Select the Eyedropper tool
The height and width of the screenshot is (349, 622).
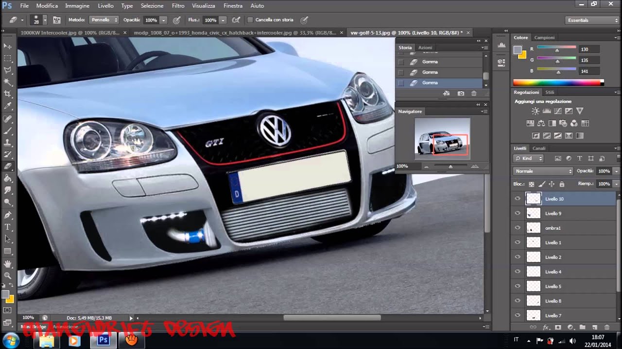[8, 106]
